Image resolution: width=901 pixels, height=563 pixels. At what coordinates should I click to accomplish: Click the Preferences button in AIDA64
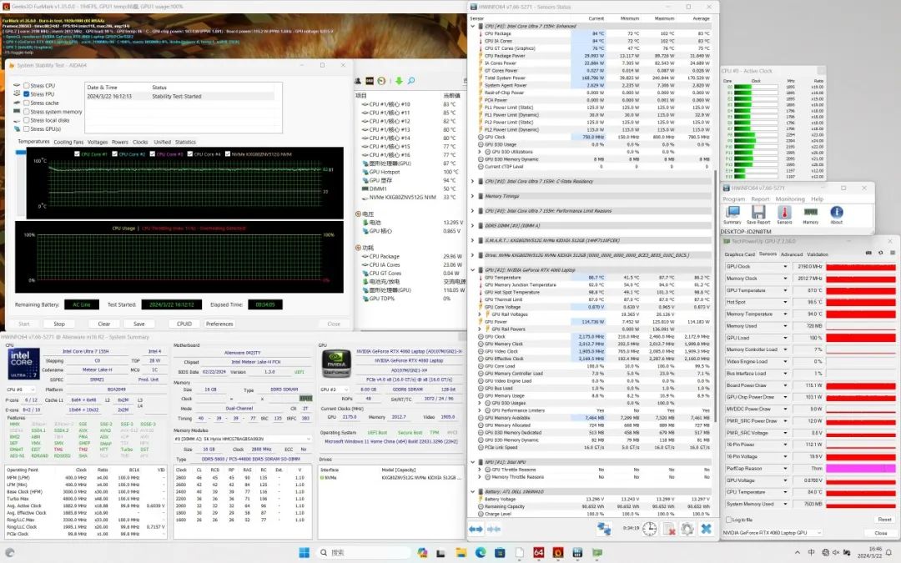point(219,324)
